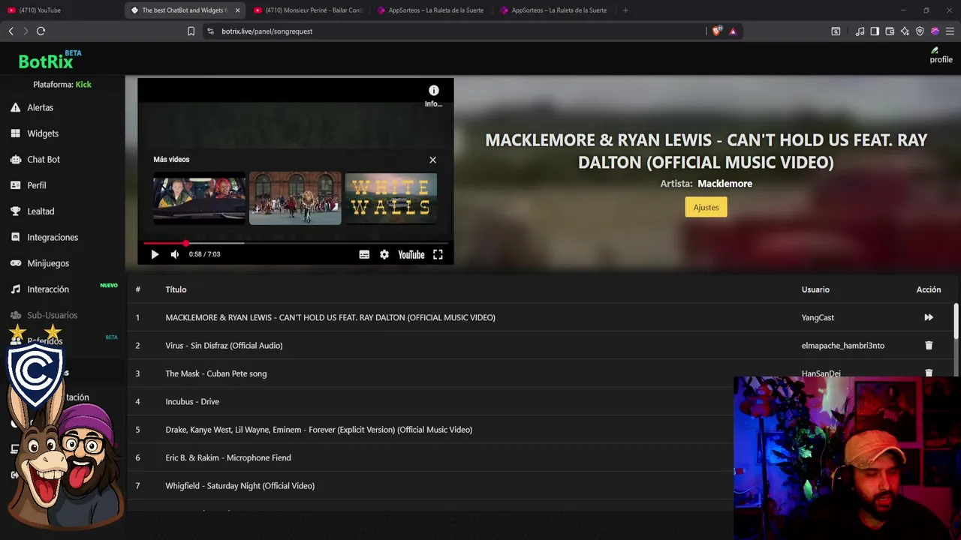Viewport: 961px width, 540px height.
Task: Switch to the first YouTube browser tab
Action: (x=60, y=10)
